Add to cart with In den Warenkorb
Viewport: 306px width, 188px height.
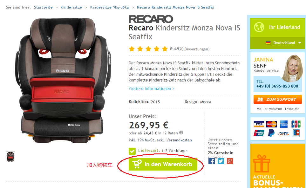(163, 164)
